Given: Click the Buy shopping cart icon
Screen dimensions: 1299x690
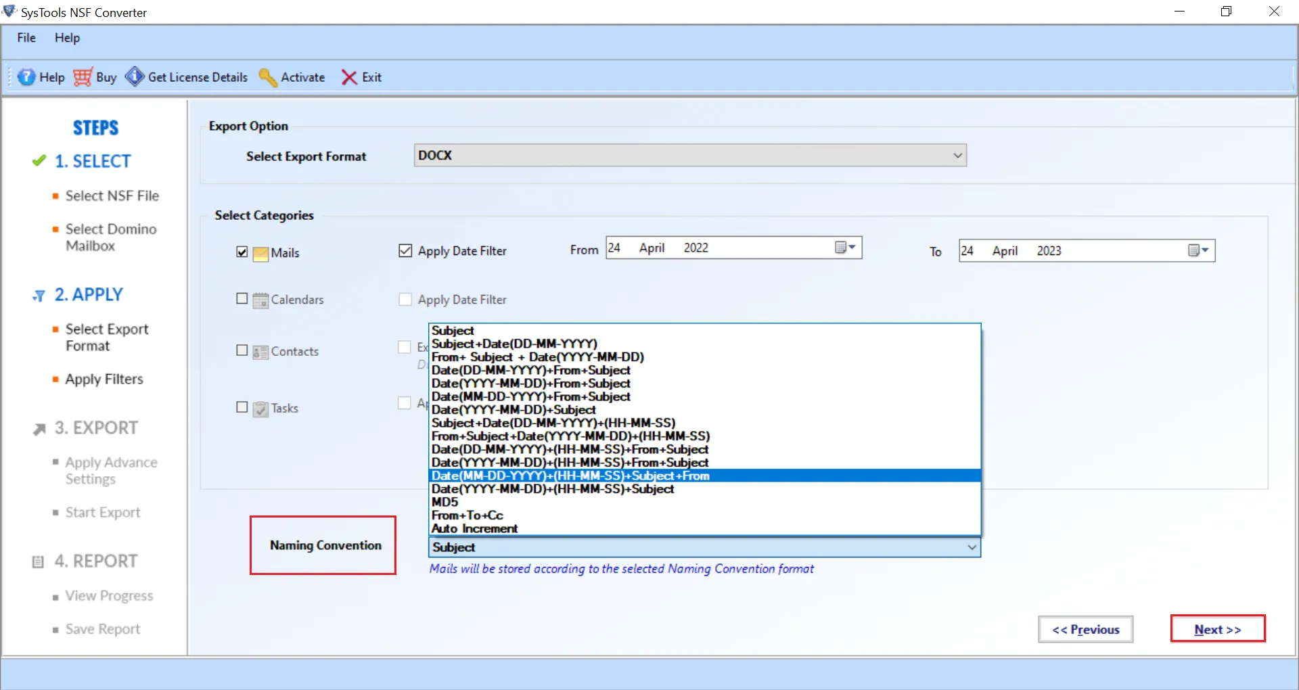Looking at the screenshot, I should 83,77.
